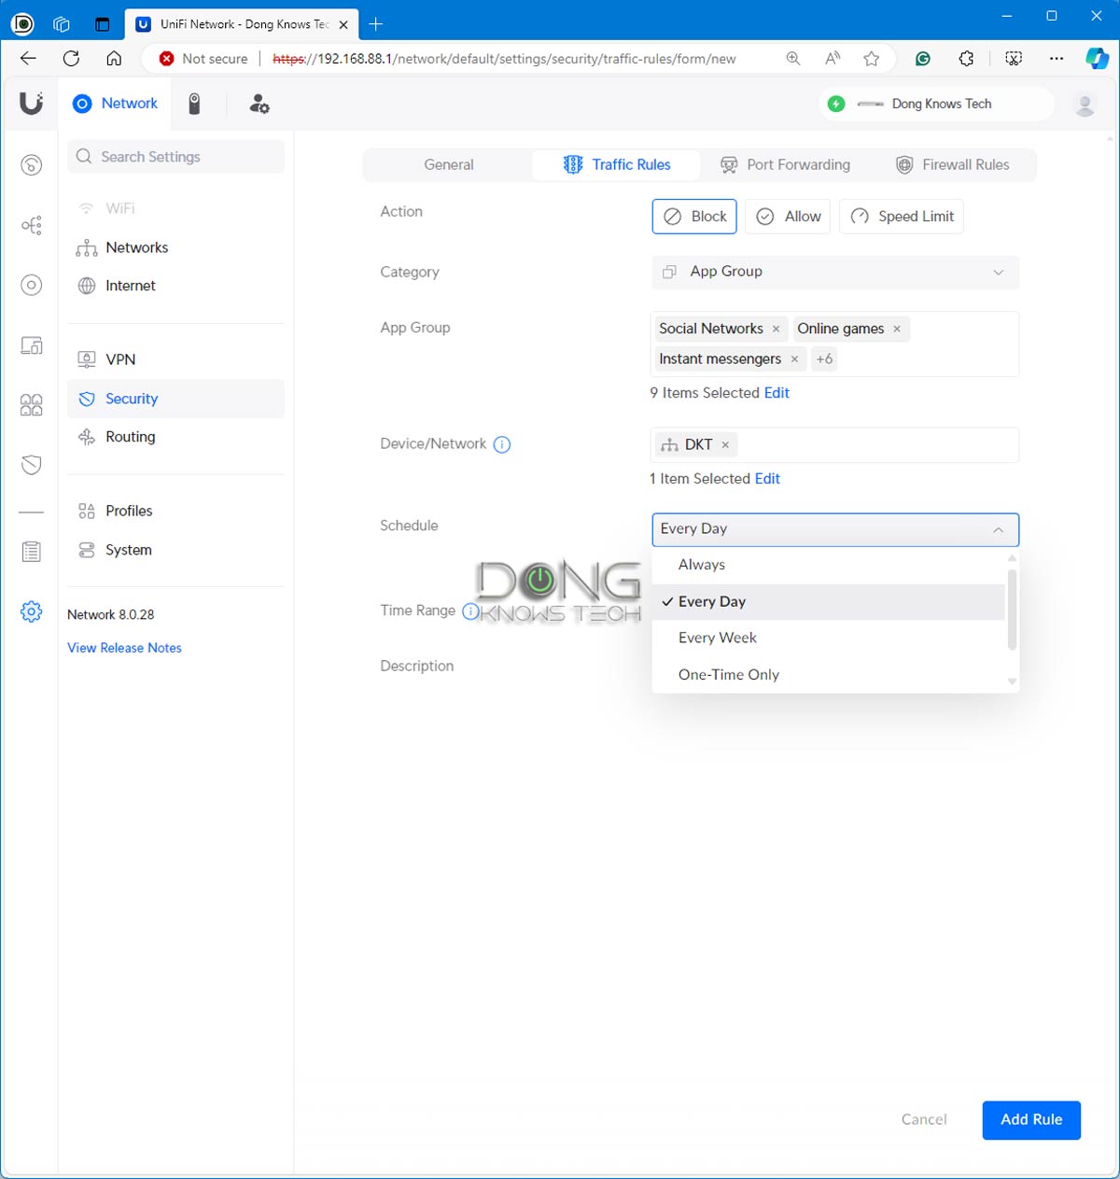Open the shield security icon in rail
Viewport: 1120px width, 1179px height.
[32, 464]
